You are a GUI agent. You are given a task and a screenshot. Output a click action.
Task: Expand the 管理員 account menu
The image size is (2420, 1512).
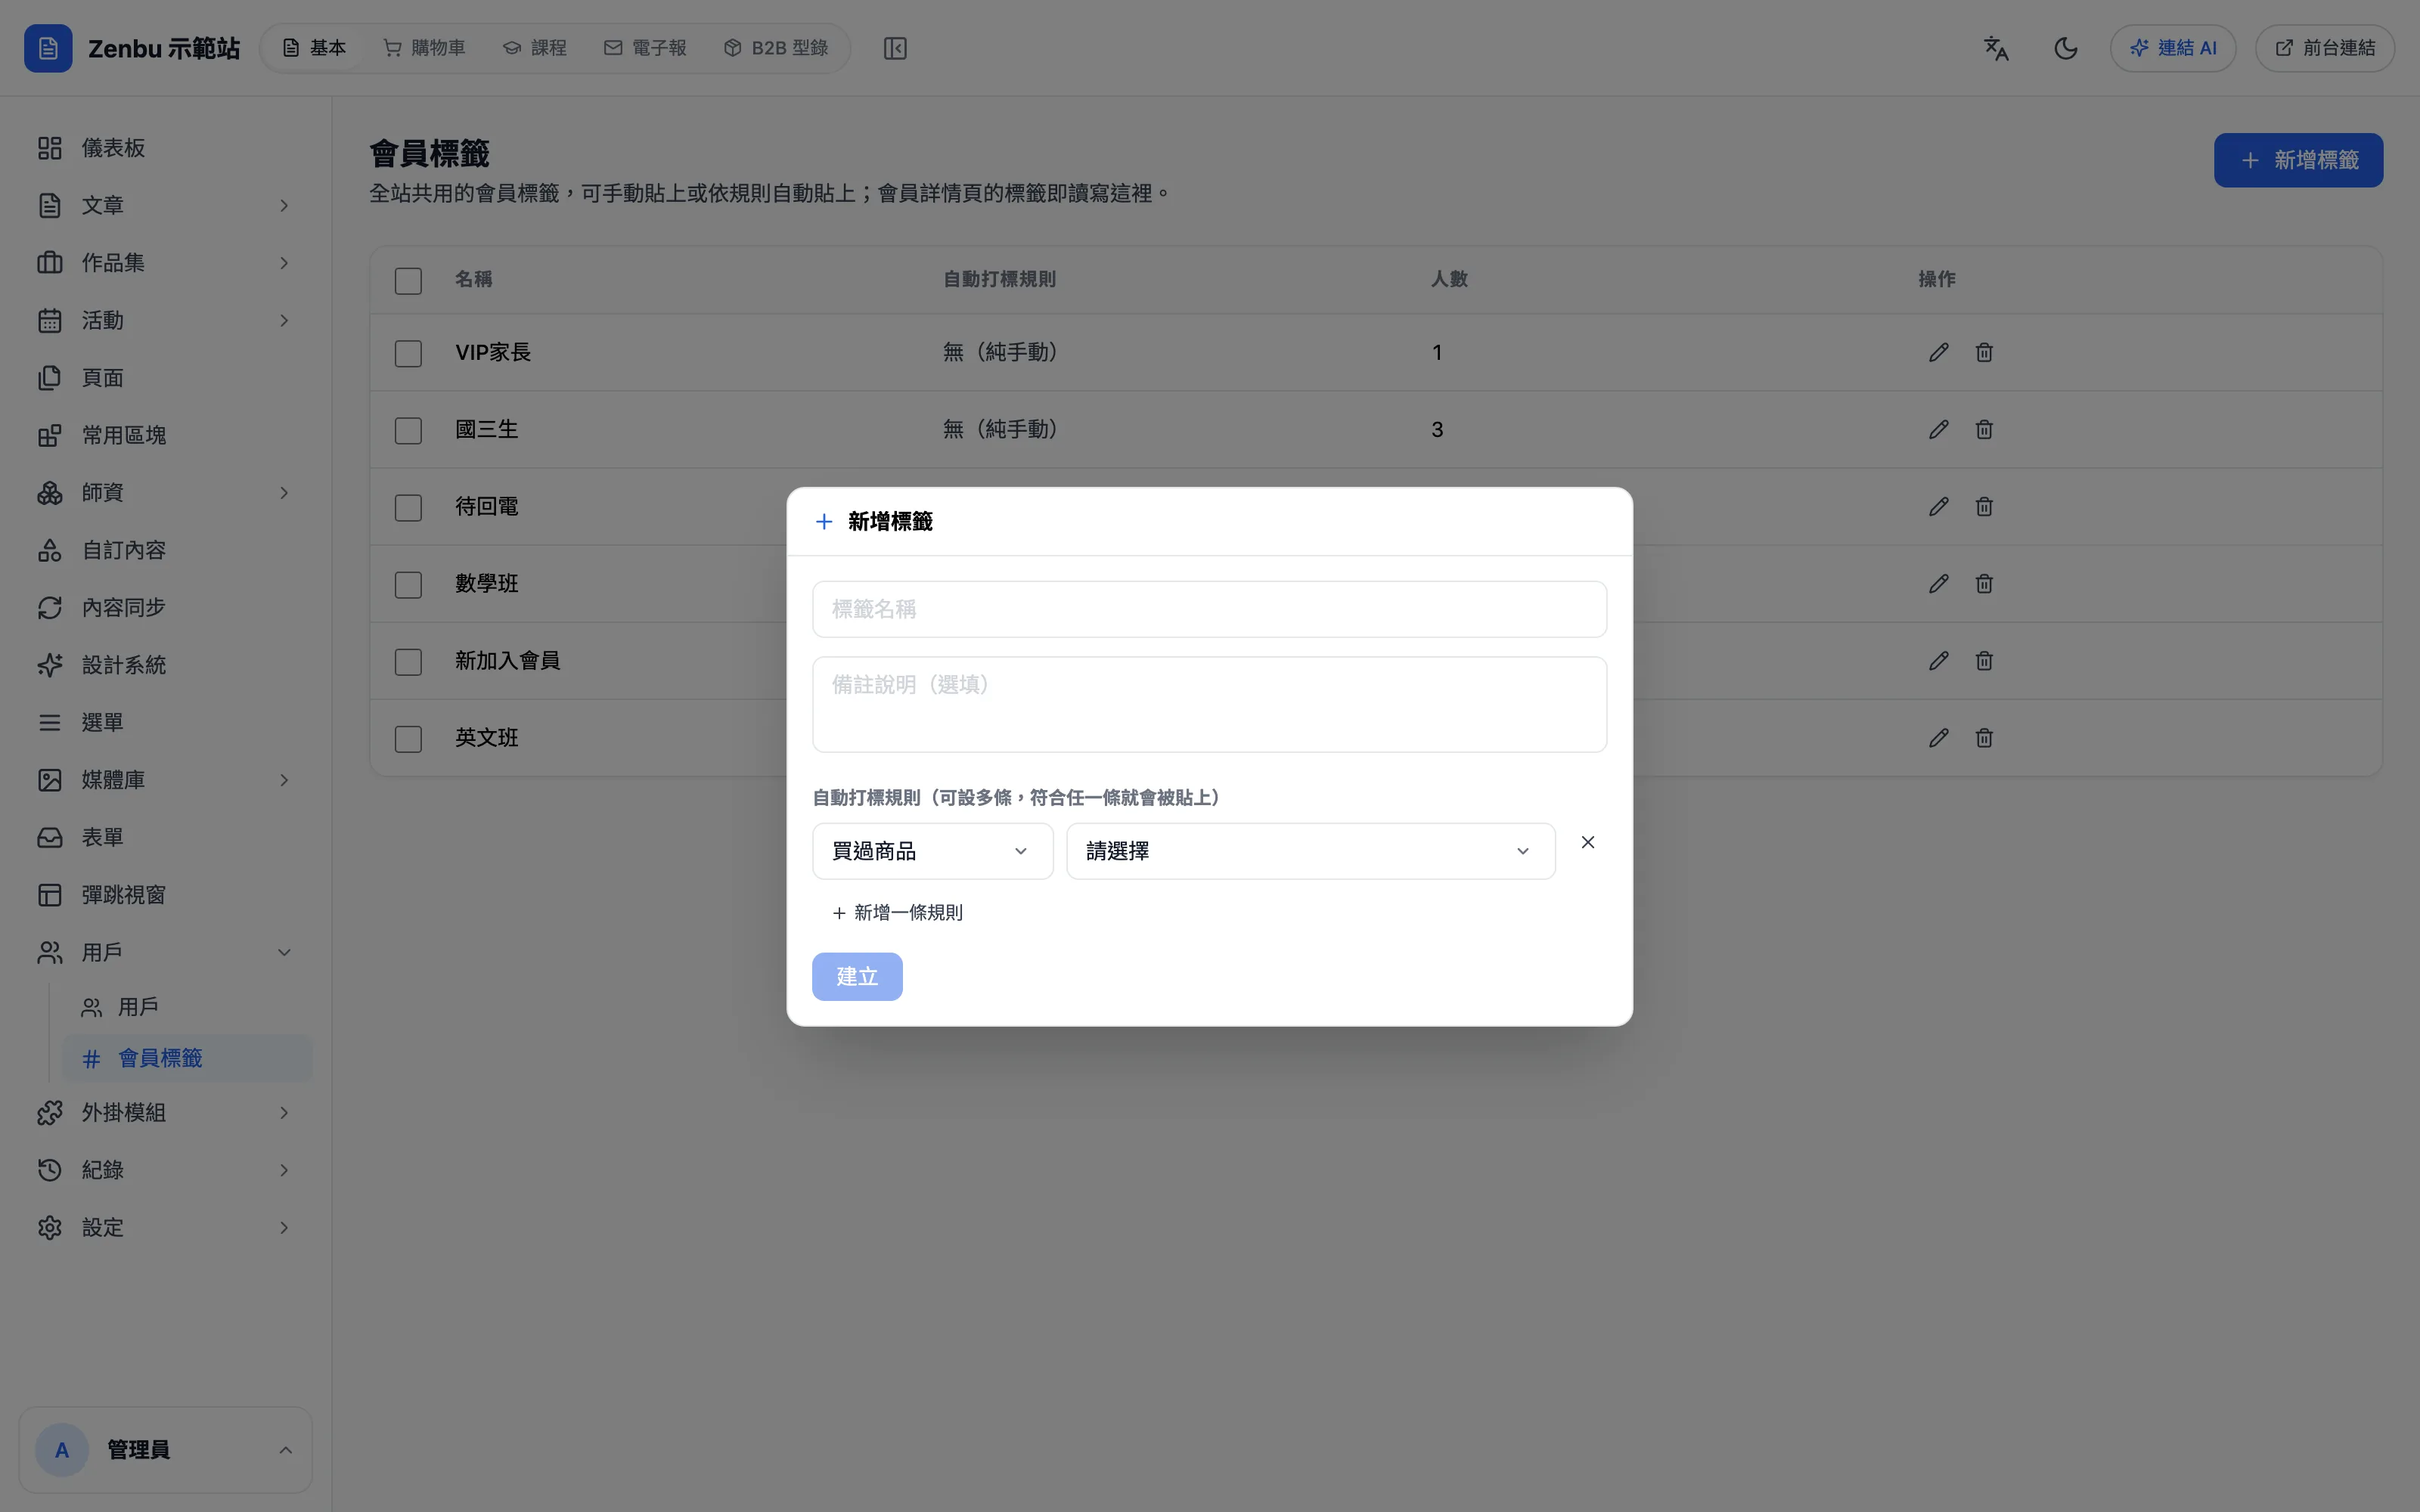166,1449
